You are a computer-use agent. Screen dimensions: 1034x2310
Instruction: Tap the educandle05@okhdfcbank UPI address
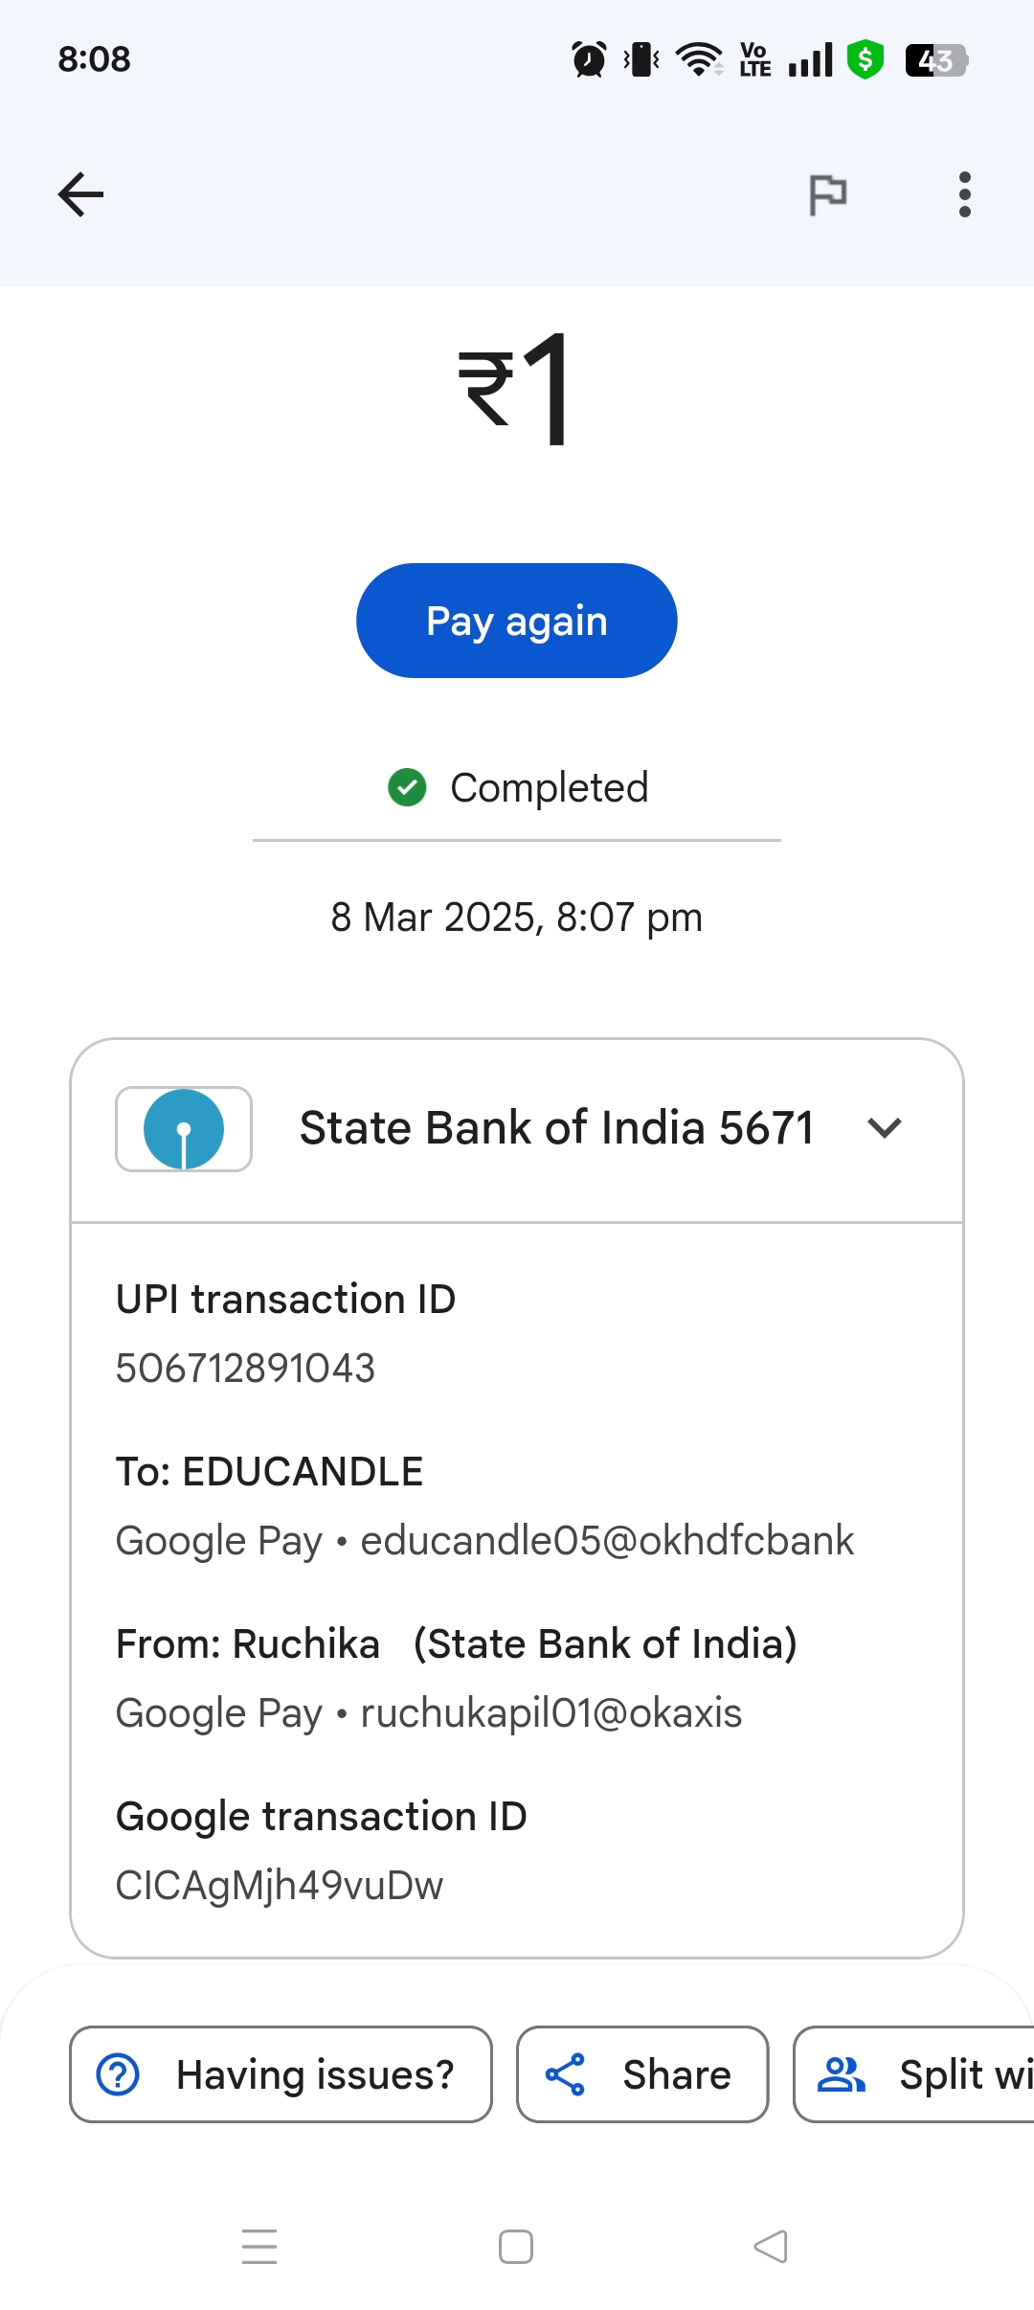click(x=607, y=1540)
